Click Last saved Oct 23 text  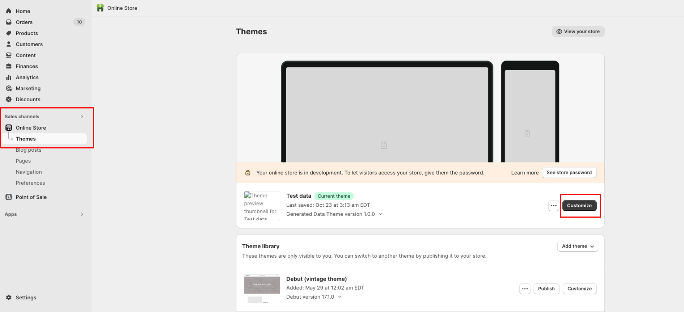[x=328, y=205]
